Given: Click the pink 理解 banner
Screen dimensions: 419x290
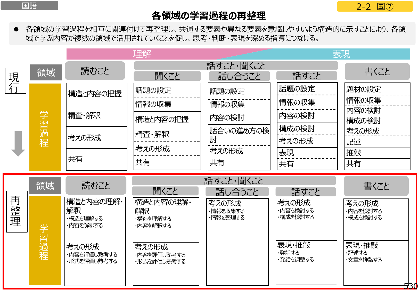Looking at the screenshot, I should point(142,54).
